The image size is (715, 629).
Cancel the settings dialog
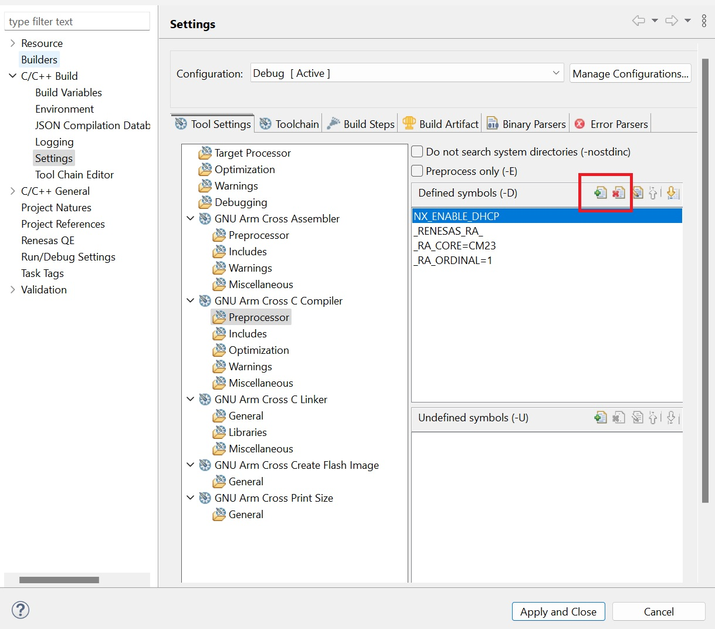(659, 611)
